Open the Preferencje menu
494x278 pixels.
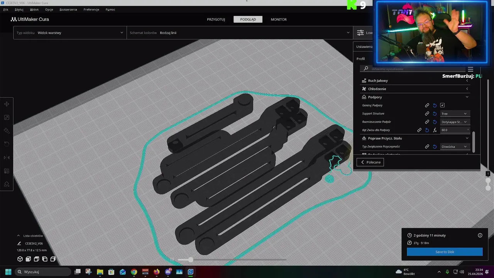click(x=91, y=9)
